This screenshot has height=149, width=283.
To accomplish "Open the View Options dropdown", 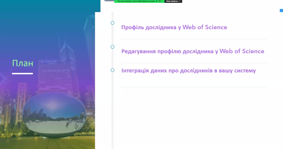I will (x=173, y=1).
